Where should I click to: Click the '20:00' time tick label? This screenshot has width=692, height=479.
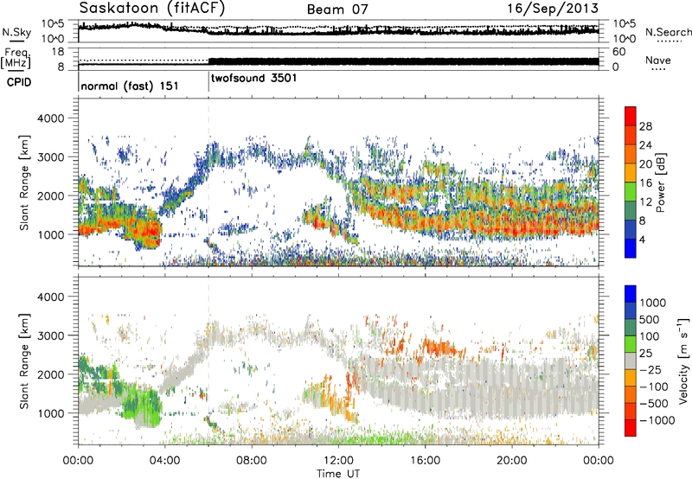(512, 461)
